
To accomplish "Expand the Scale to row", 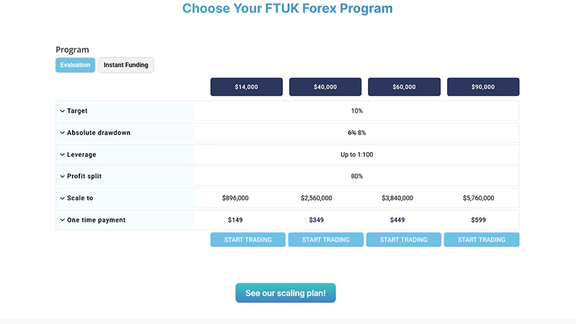I will (63, 198).
